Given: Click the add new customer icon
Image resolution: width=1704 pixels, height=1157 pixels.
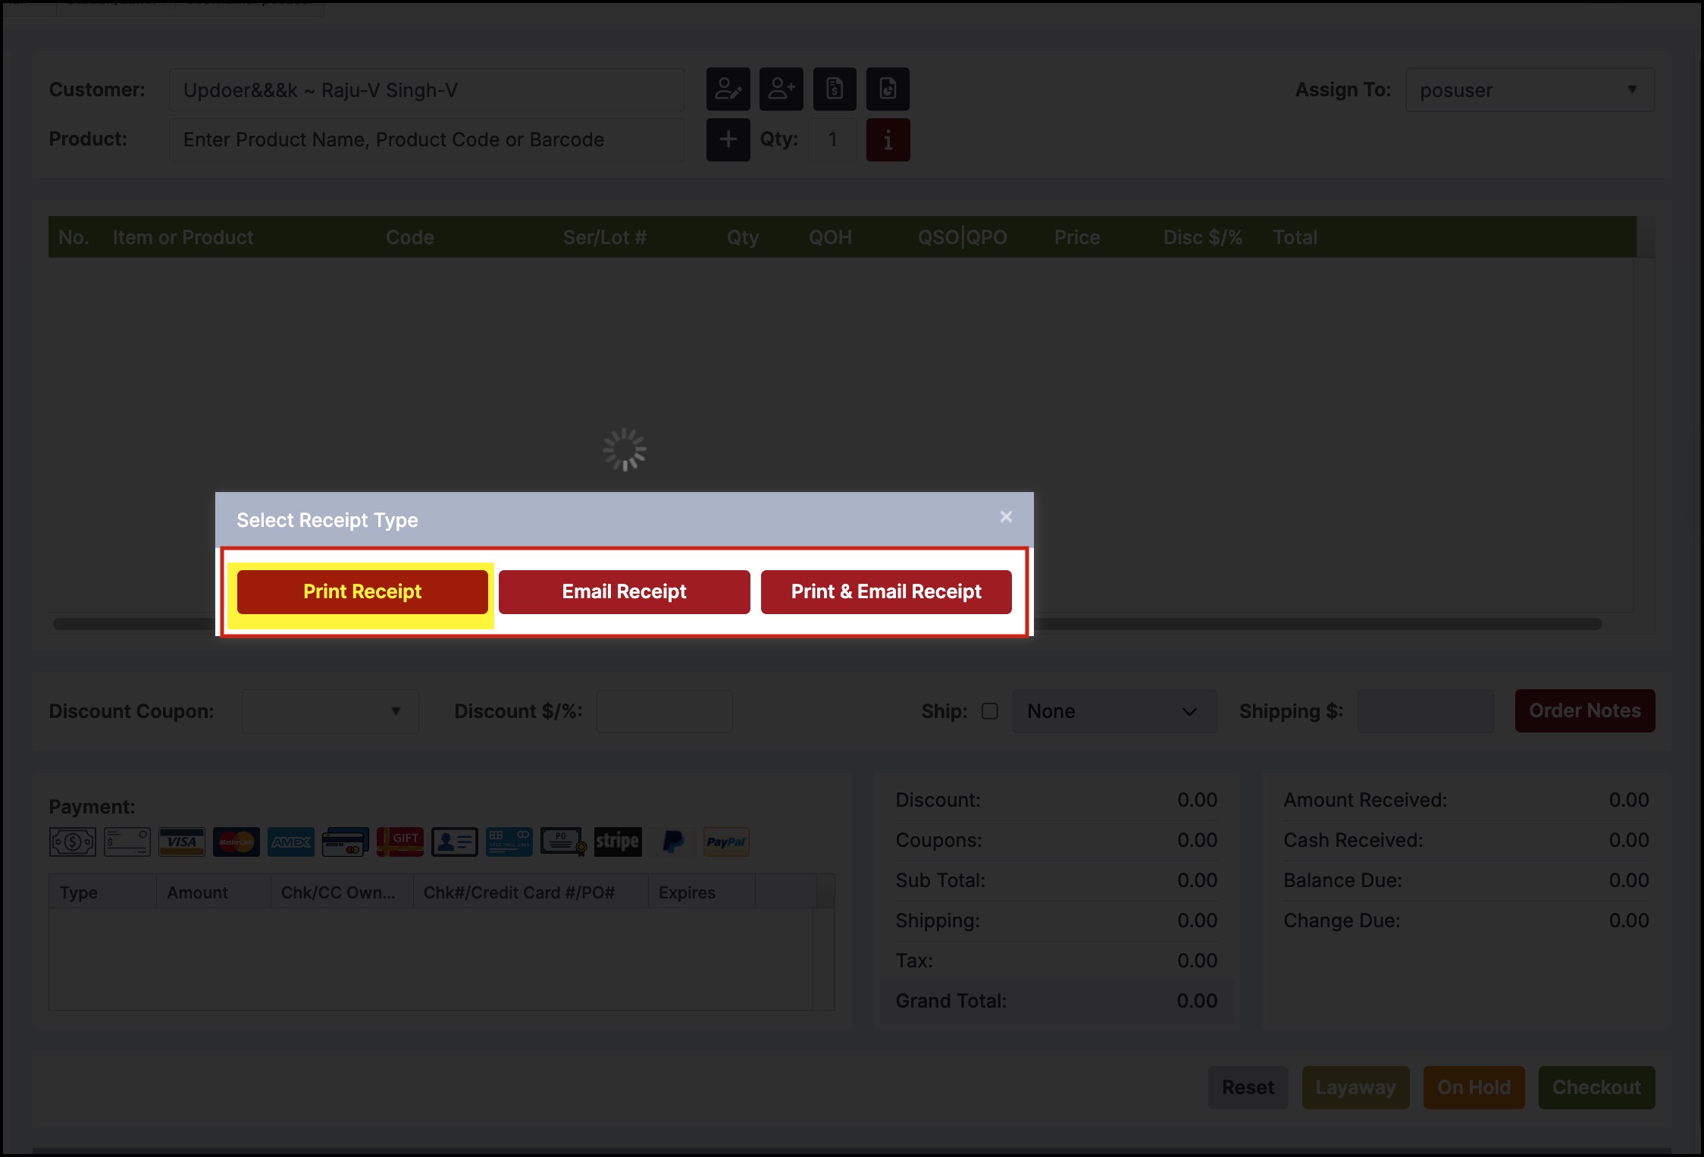Looking at the screenshot, I should [x=782, y=89].
